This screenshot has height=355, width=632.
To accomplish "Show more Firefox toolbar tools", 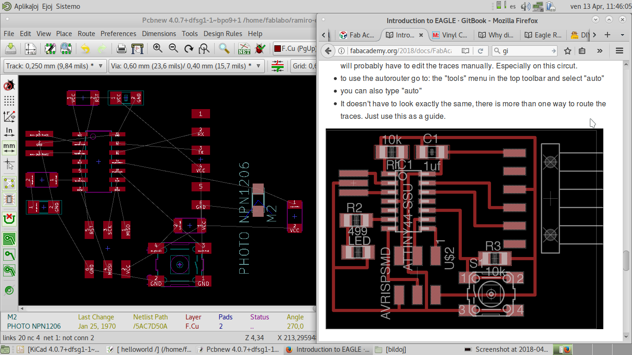I will pyautogui.click(x=600, y=51).
